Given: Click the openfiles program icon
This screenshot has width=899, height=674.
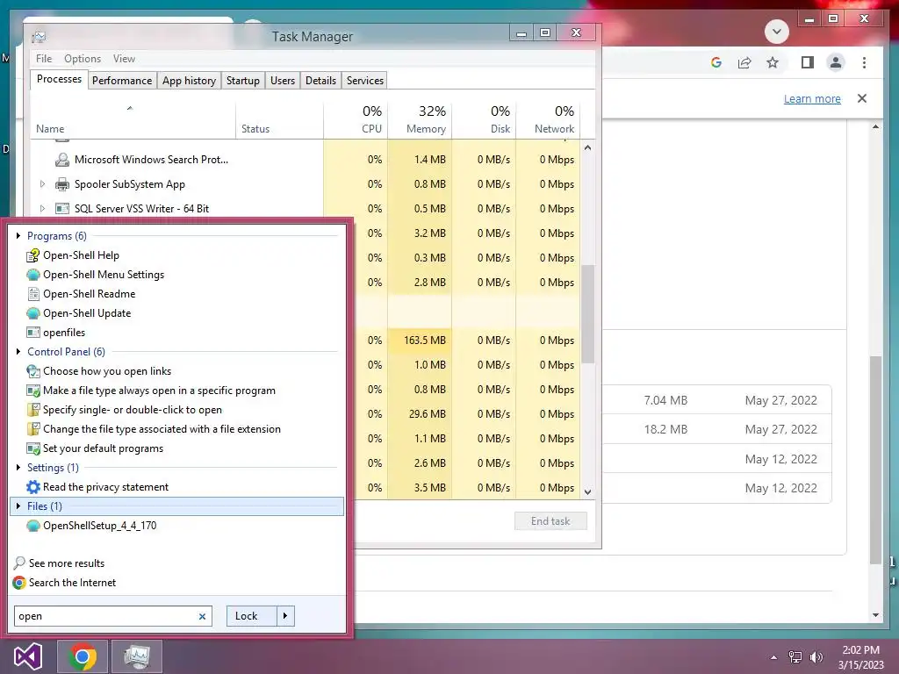Looking at the screenshot, I should (33, 333).
